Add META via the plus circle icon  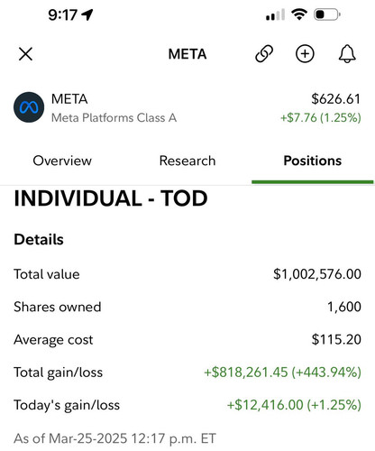click(305, 54)
